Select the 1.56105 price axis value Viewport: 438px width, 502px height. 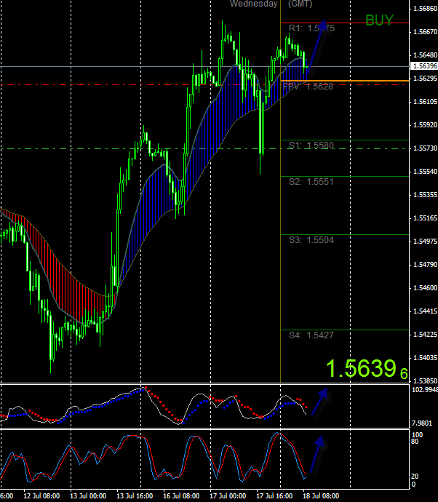[425, 101]
